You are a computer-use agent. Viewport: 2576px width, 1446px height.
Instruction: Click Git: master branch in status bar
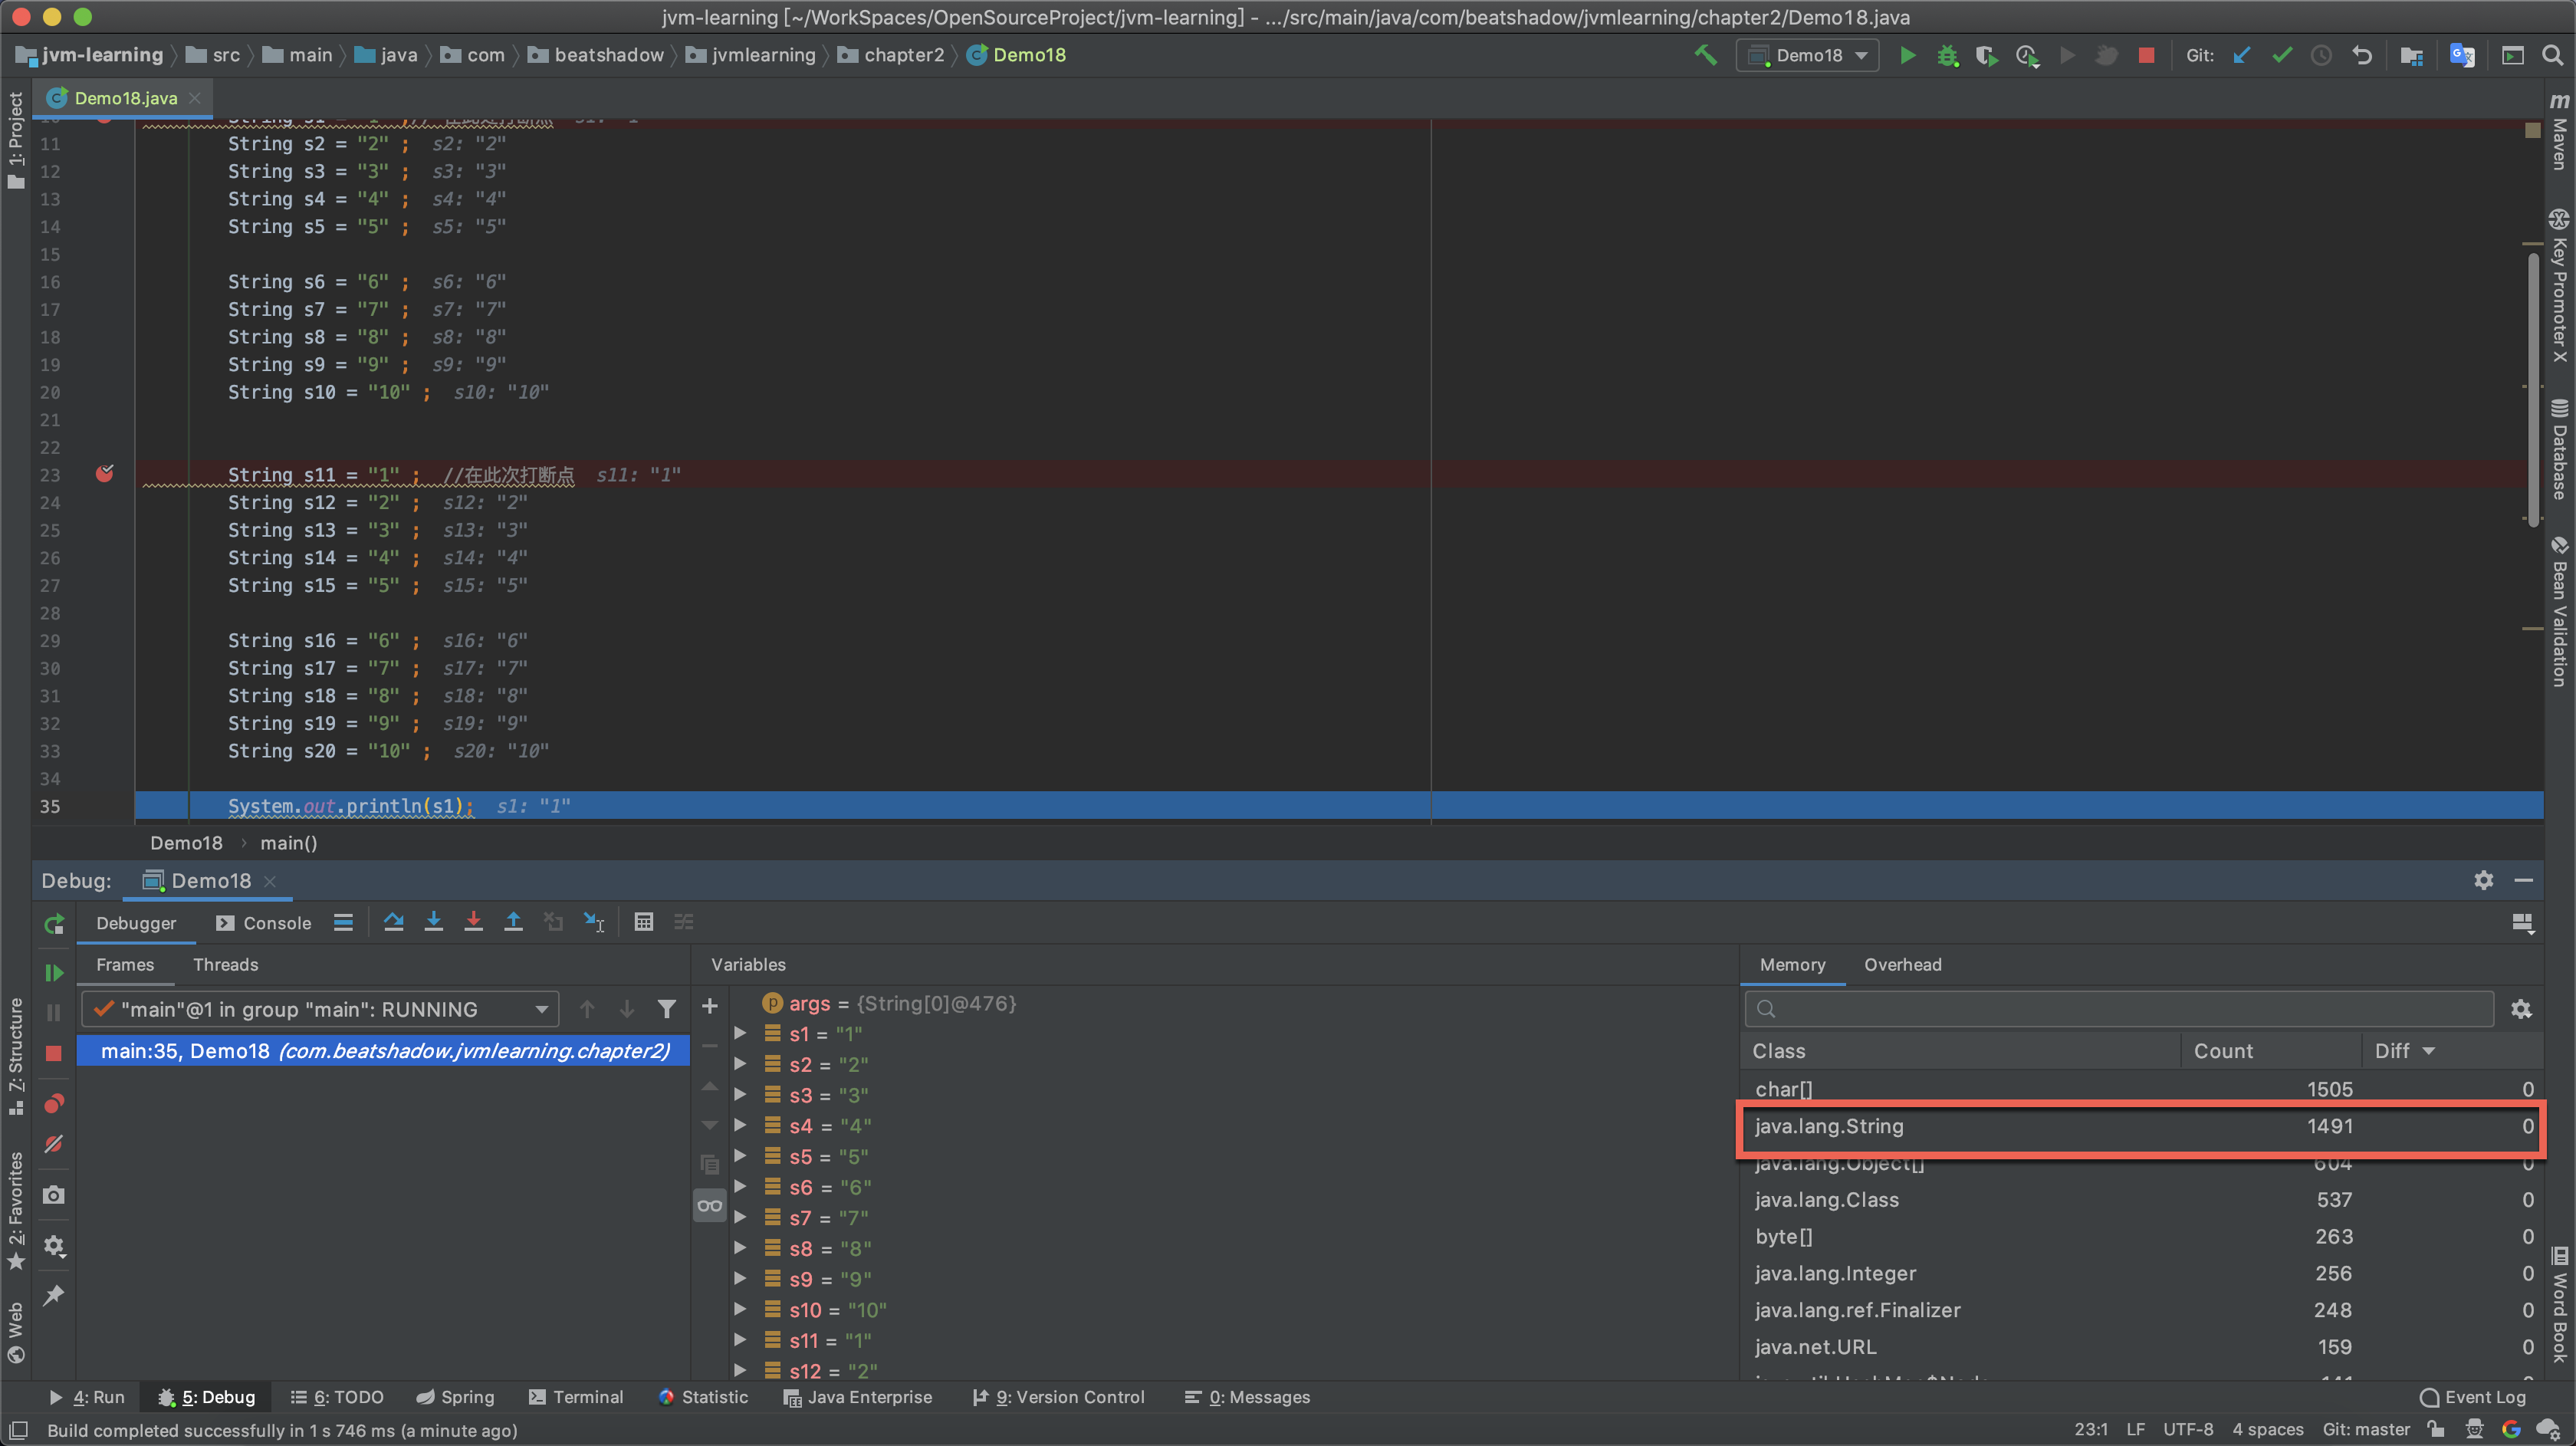2366,1429
